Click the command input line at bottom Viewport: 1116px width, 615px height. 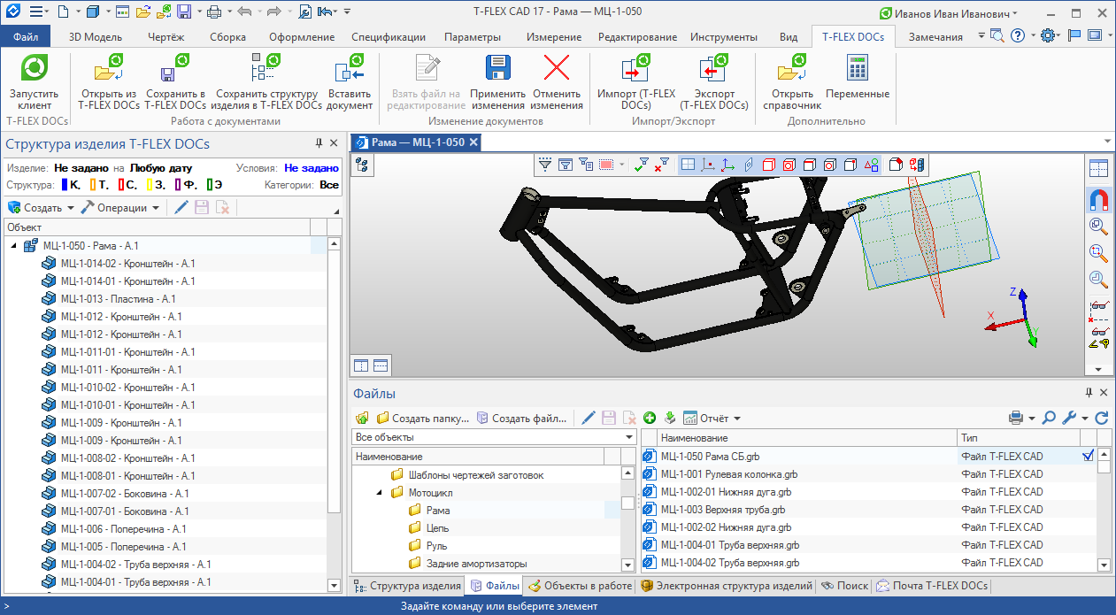[558, 606]
